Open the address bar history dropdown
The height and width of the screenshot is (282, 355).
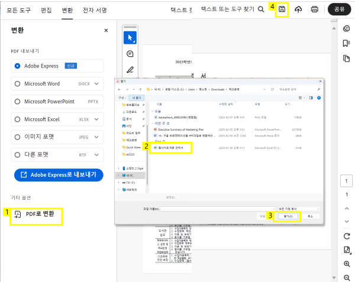pos(264,89)
